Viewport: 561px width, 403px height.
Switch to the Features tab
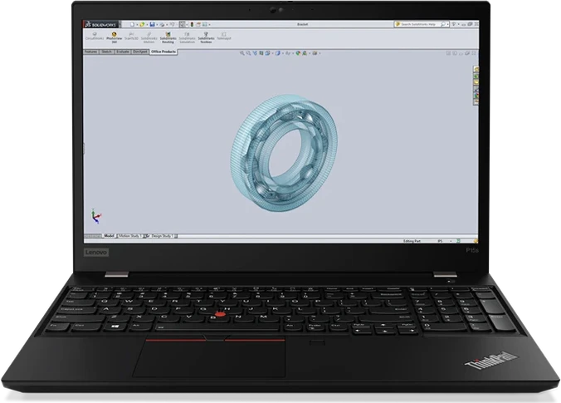pyautogui.click(x=92, y=51)
